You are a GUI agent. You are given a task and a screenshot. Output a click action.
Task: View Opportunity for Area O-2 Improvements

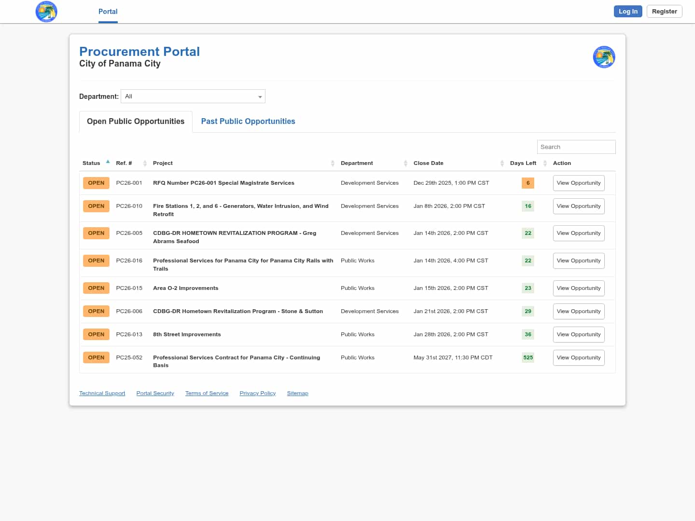coord(578,288)
